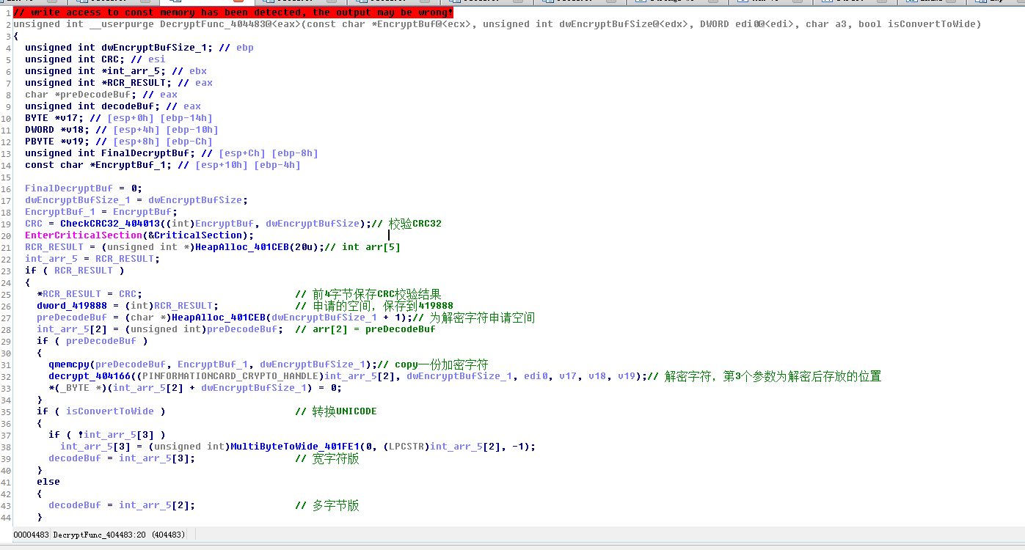Screen dimensions: 1025x550
Task: Click the '// 多字节版' comment
Action: click(x=327, y=505)
